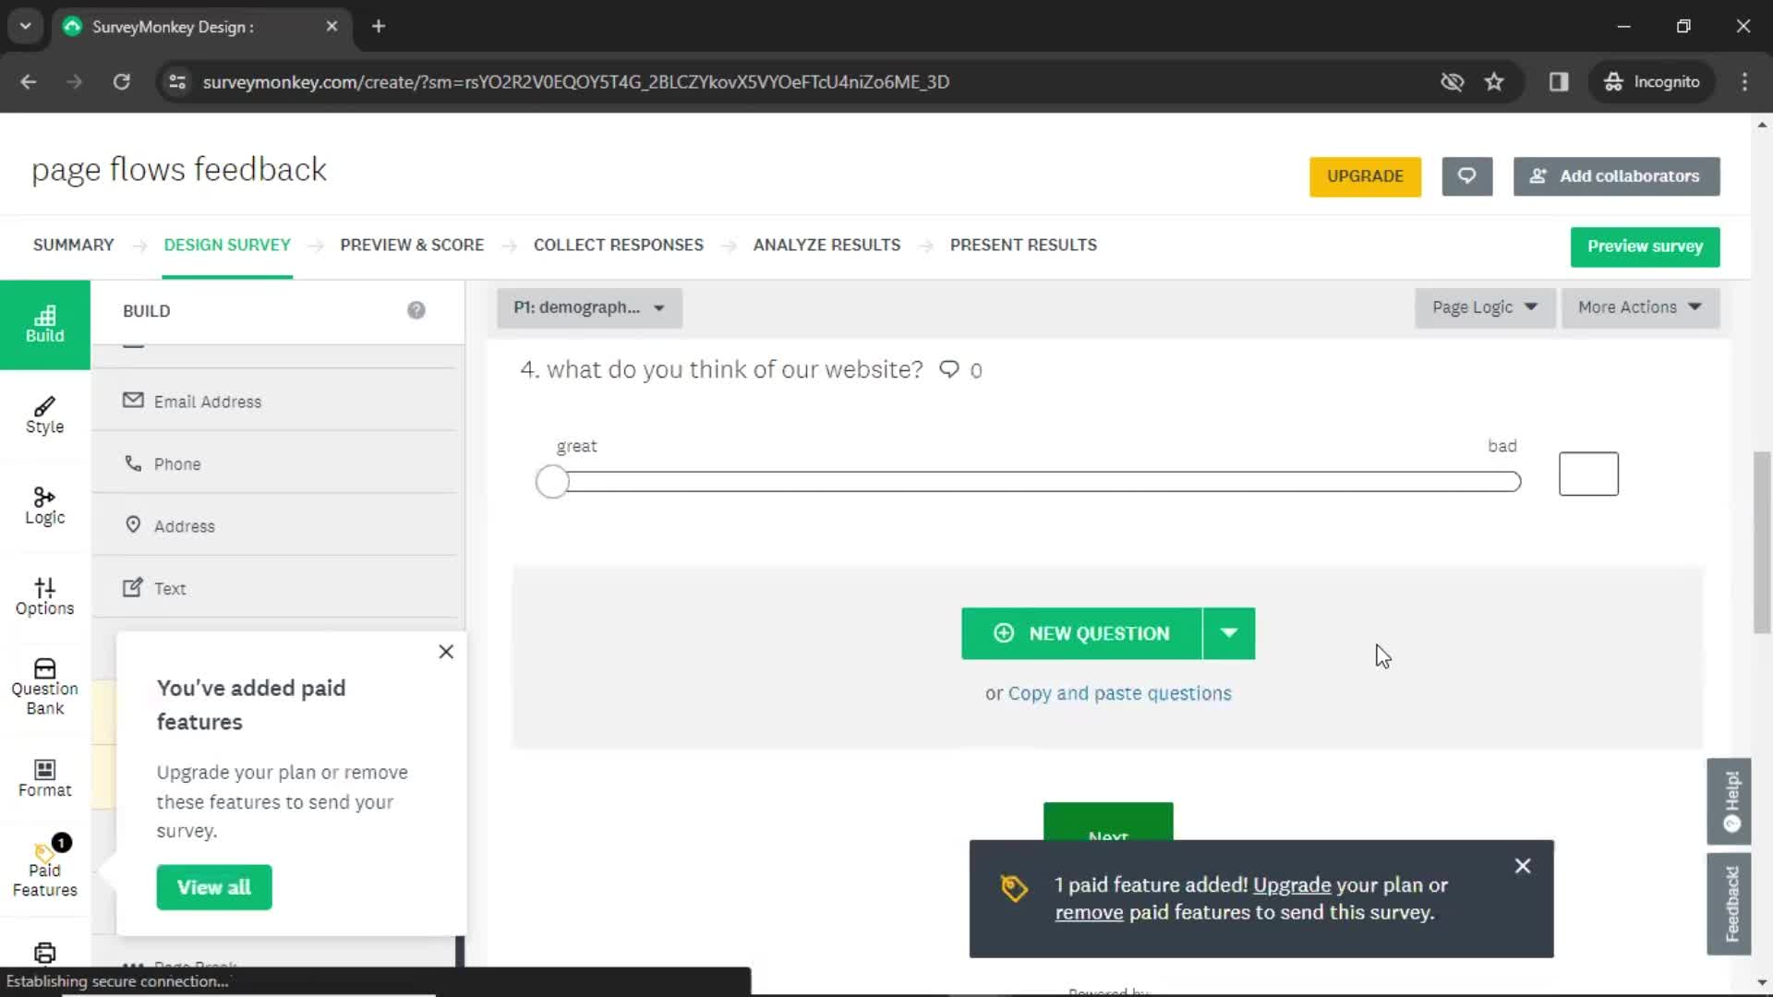Open the Question Bank panel
The height and width of the screenshot is (997, 1773).
43,685
